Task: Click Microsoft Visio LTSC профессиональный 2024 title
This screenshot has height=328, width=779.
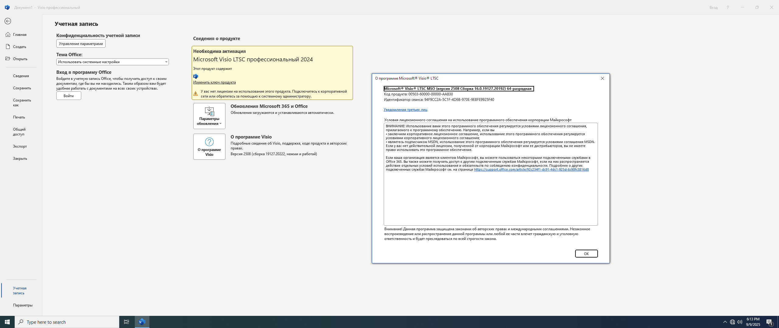Action: pyautogui.click(x=253, y=60)
